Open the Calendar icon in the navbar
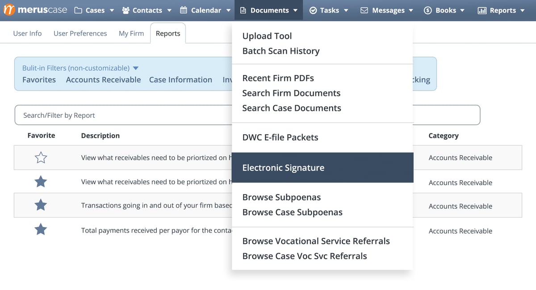Image resolution: width=536 pixels, height=290 pixels. coord(185,9)
